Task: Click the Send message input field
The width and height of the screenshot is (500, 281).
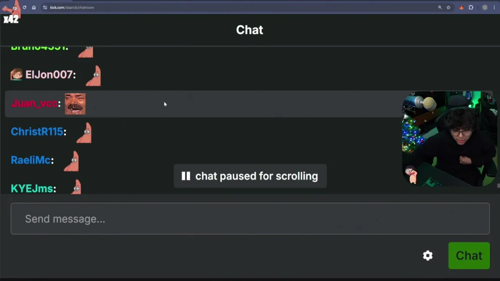Action: click(250, 219)
